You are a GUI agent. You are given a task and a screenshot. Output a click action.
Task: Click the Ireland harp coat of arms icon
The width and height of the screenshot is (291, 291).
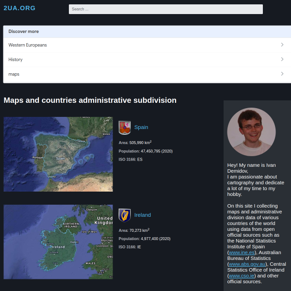125,215
